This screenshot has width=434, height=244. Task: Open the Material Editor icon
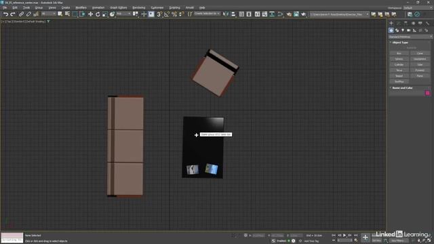[281, 14]
